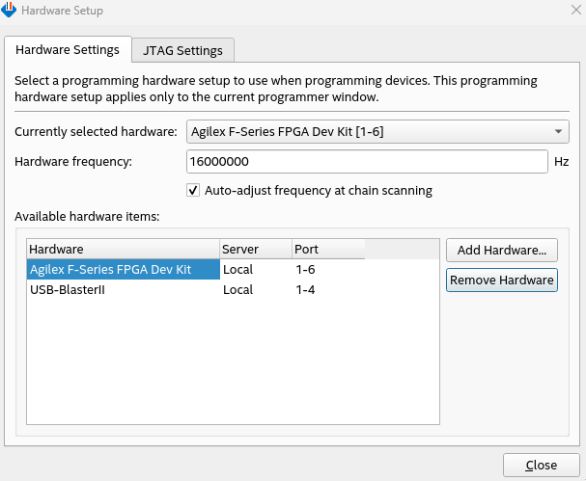Toggle Auto-adjust frequency at chain scanning checkbox

click(x=194, y=190)
